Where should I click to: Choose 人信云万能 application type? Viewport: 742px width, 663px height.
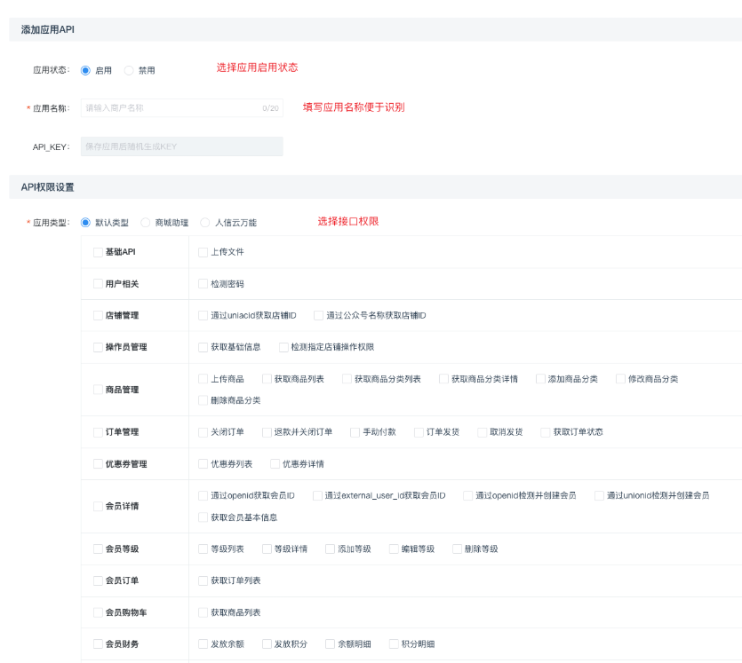click(205, 223)
